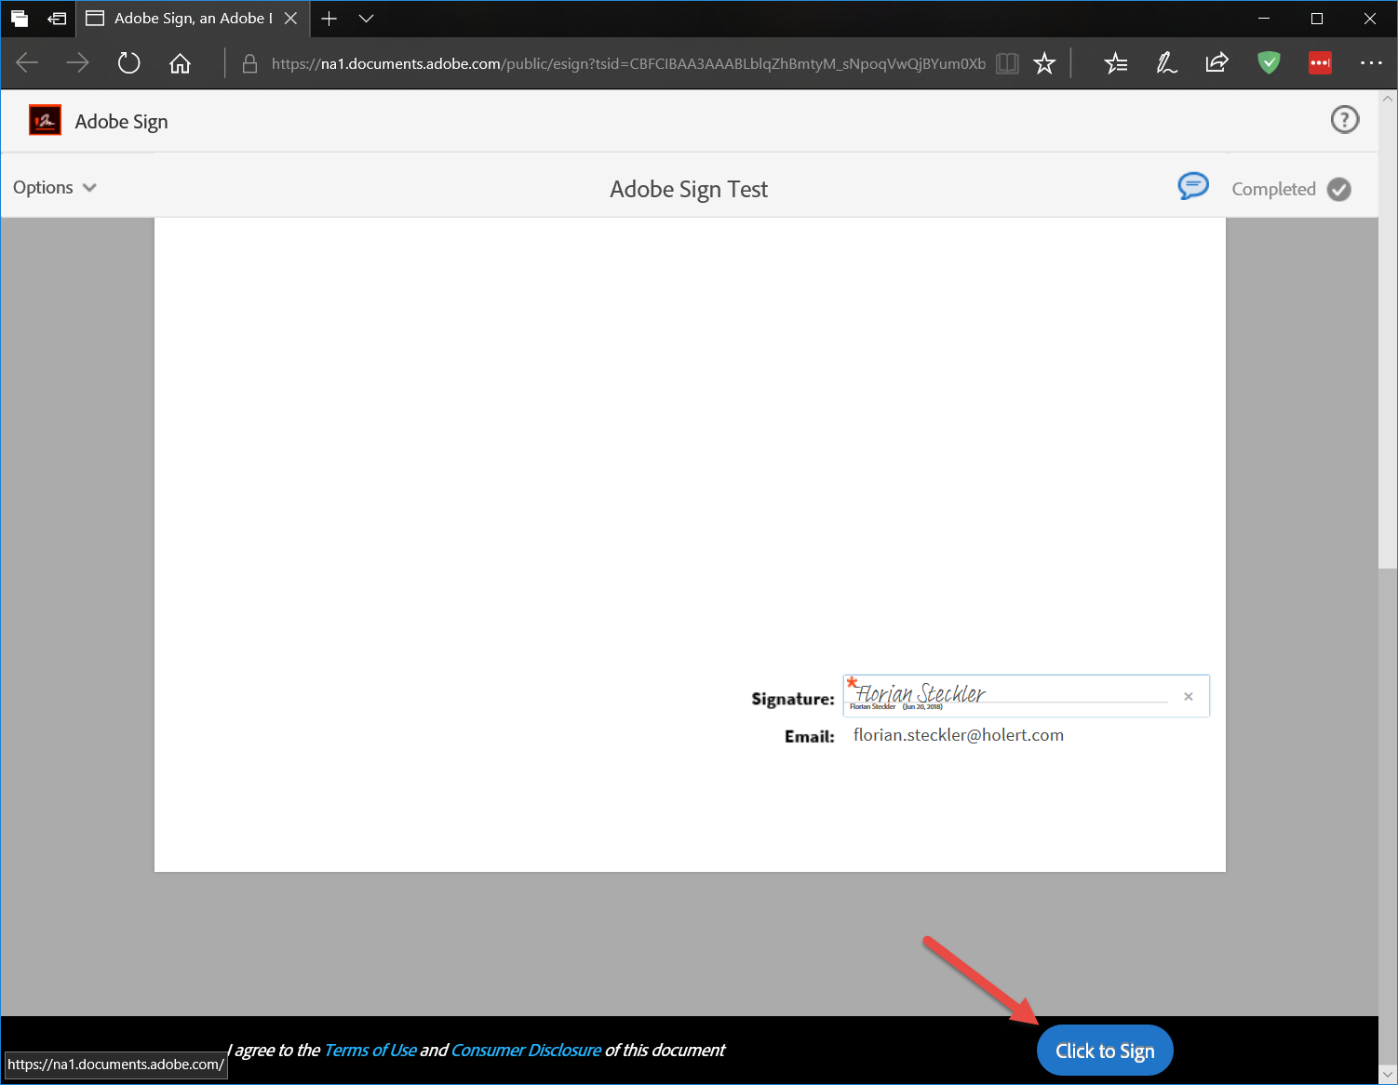This screenshot has width=1398, height=1085.
Task: Open reading view book icon
Action: (x=1007, y=63)
